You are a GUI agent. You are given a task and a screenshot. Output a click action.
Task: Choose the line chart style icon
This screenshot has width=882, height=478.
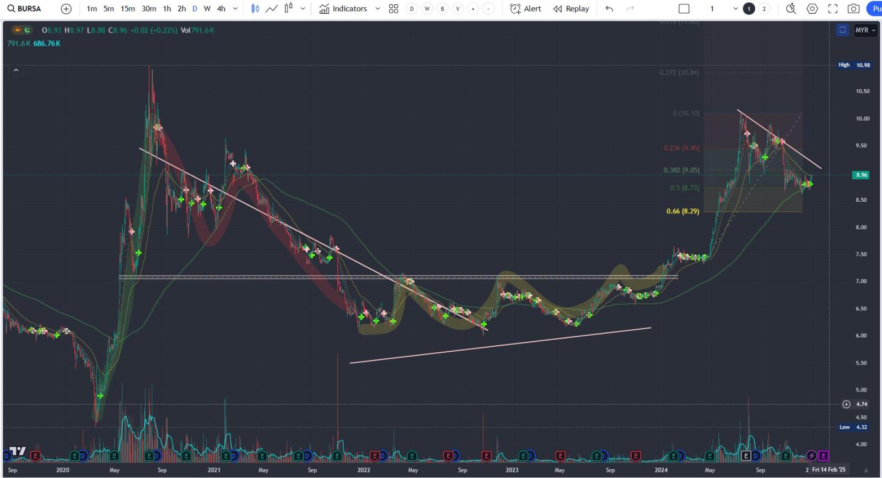(272, 9)
